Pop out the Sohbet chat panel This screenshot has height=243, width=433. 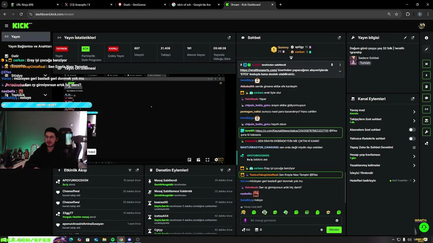[339, 38]
